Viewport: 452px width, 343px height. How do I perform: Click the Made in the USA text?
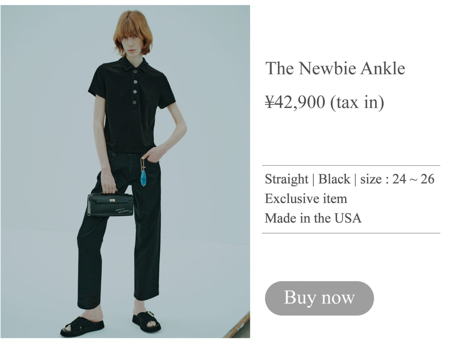coord(313,218)
